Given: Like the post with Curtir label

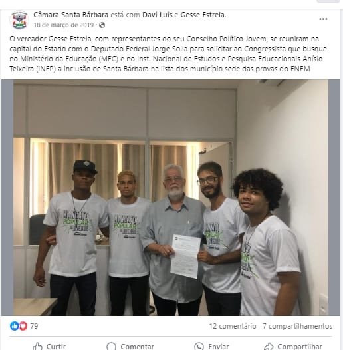Looking at the screenshot, I should pos(56,347).
